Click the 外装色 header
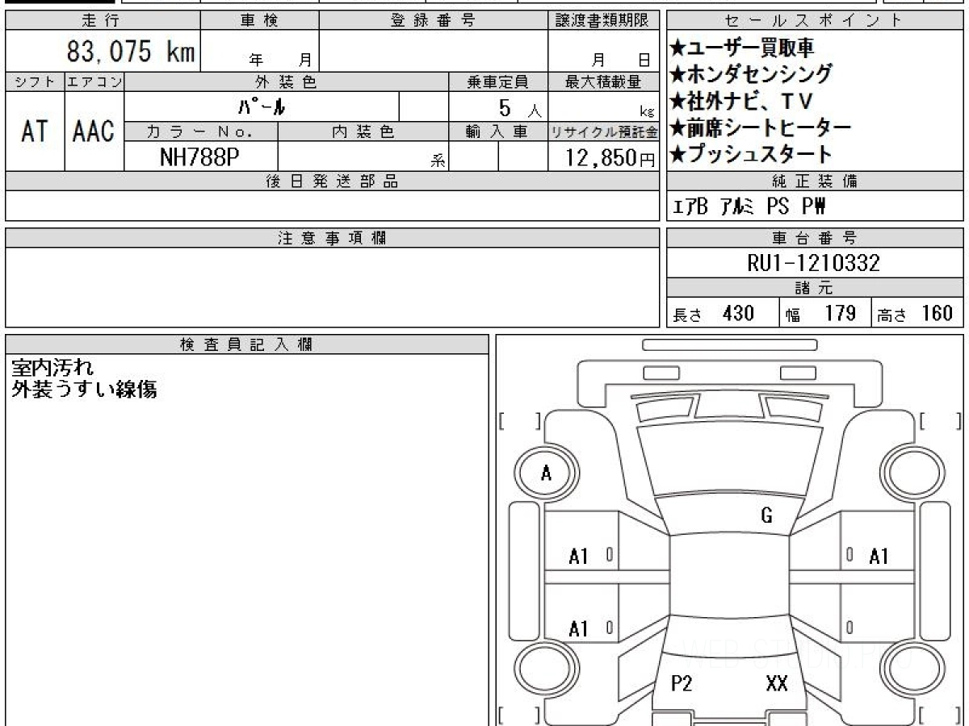The height and width of the screenshot is (726, 969). tap(287, 81)
